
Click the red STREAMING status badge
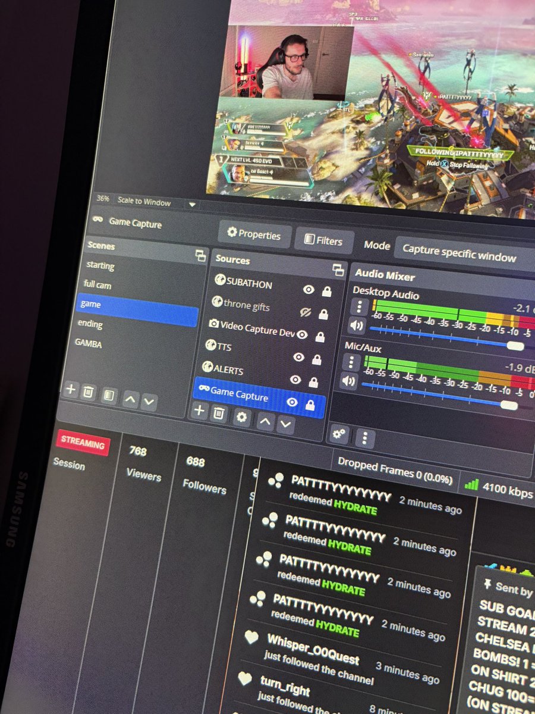click(83, 443)
